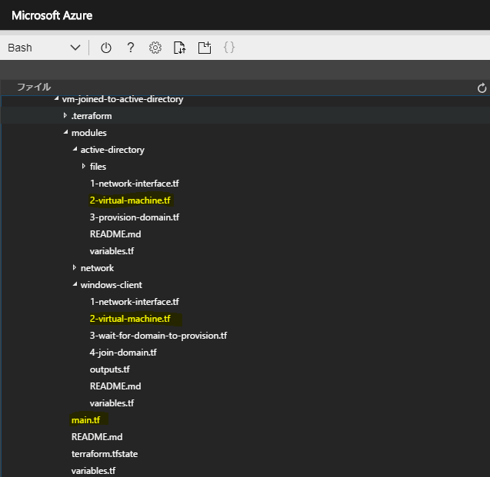Select the modules folder label
Image resolution: width=490 pixels, height=477 pixels.
tap(89, 133)
